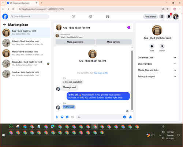Click the back arrow beside Marketplace
183x147 pixels.
(5, 25)
